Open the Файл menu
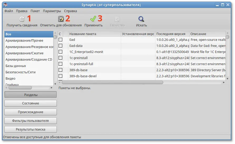 [9, 11]
